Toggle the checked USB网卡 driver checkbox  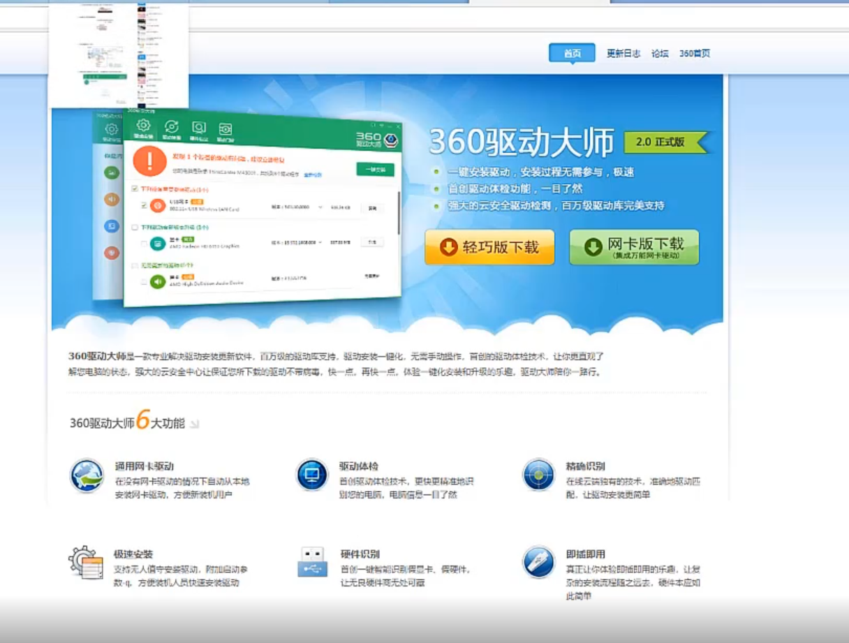pyautogui.click(x=144, y=205)
